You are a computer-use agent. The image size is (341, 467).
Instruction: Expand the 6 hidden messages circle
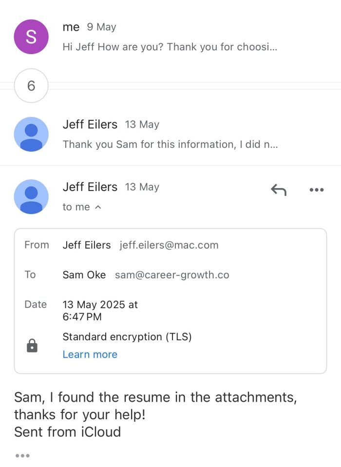31,86
